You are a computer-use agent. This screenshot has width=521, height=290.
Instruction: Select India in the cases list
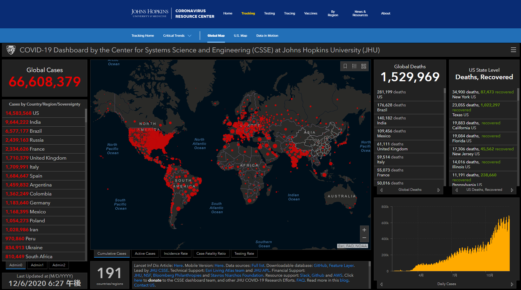(x=44, y=122)
